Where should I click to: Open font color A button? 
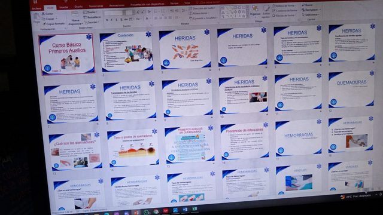[147, 19]
